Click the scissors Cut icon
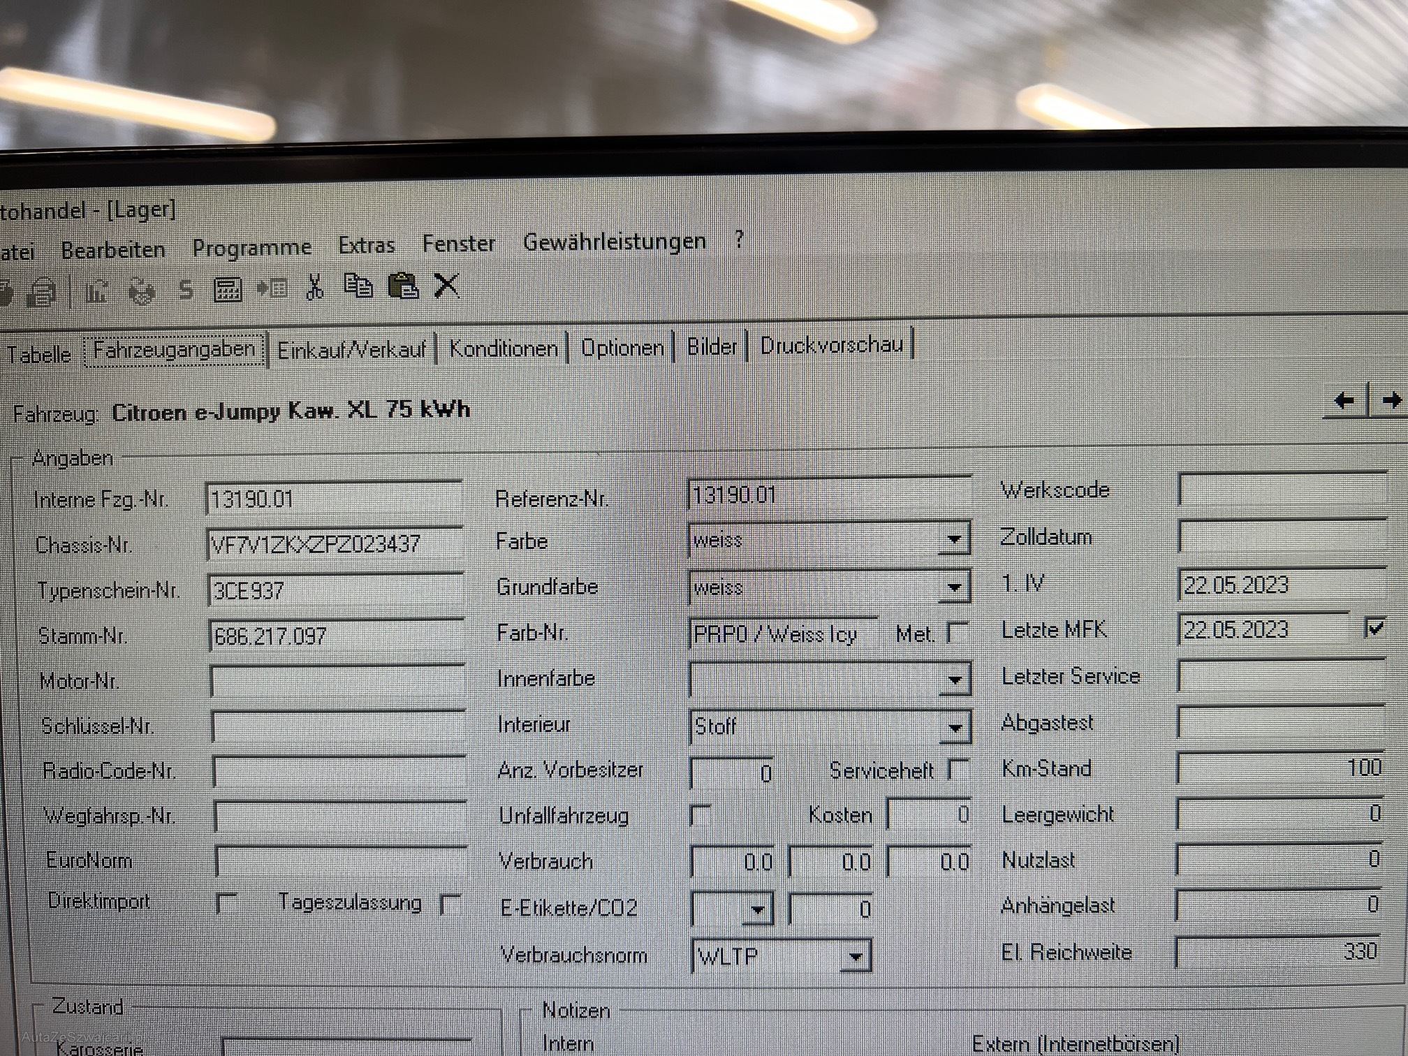The image size is (1408, 1056). coord(315,286)
